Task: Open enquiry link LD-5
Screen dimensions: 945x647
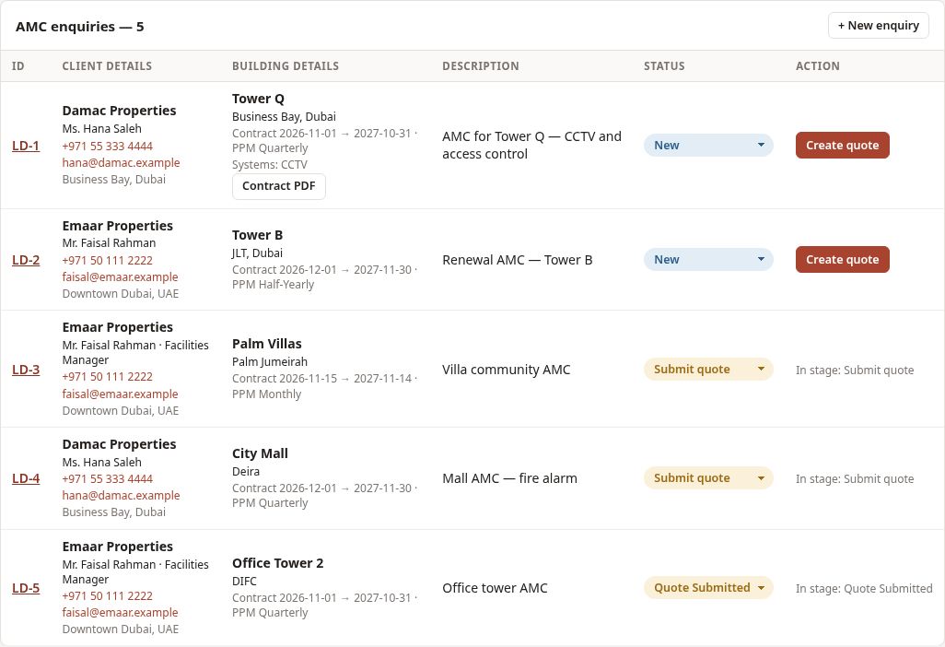Action: click(x=26, y=588)
